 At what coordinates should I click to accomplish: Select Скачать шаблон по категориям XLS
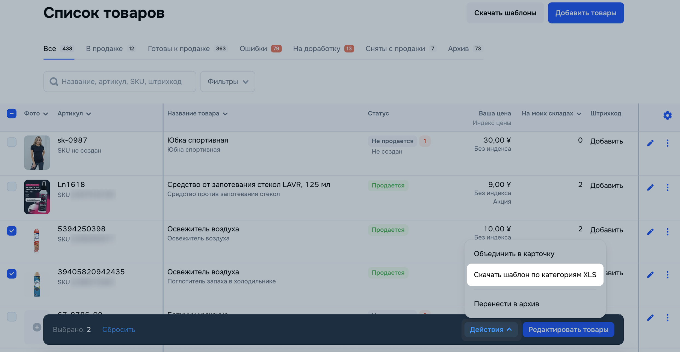point(535,275)
